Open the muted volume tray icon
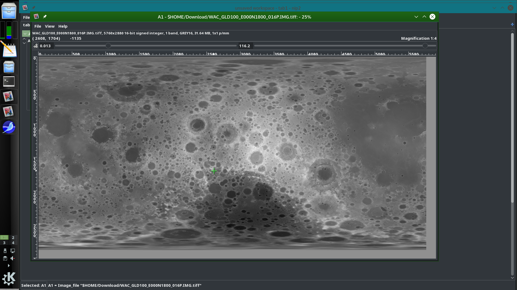 pyautogui.click(x=13, y=258)
